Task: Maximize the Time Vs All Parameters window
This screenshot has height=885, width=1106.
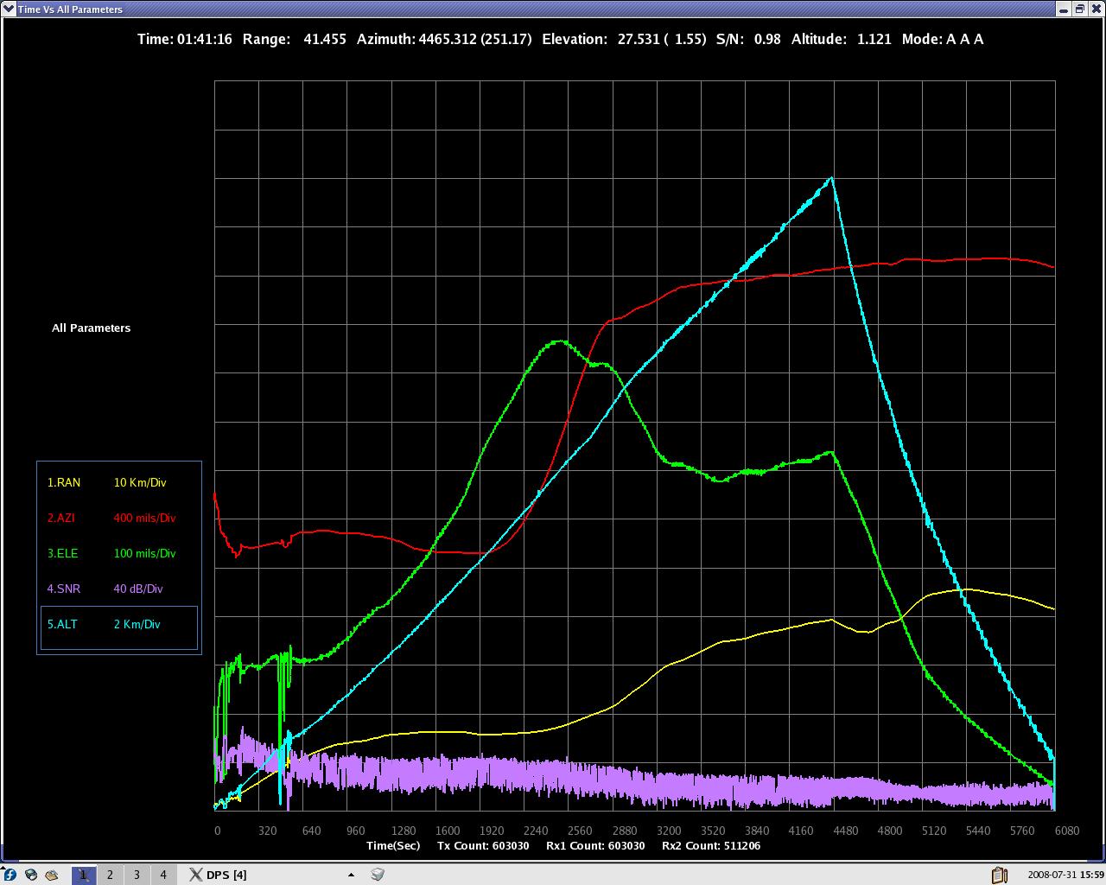Action: (x=1079, y=9)
